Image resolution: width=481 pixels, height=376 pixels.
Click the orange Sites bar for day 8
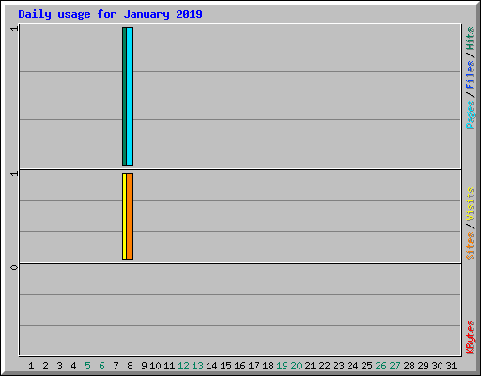coord(130,216)
